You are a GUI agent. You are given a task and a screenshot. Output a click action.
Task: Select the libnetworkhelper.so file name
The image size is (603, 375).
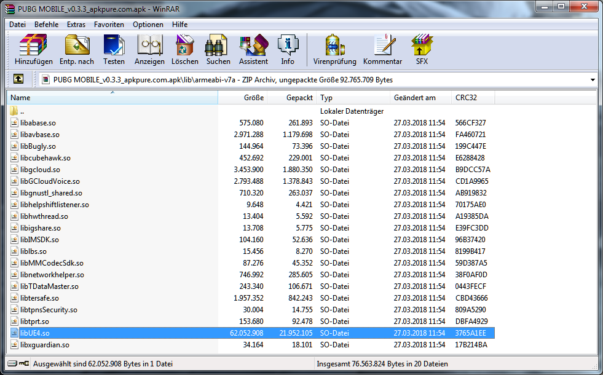(x=52, y=275)
